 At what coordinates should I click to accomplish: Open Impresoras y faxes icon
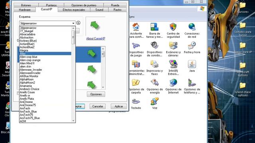(154, 64)
